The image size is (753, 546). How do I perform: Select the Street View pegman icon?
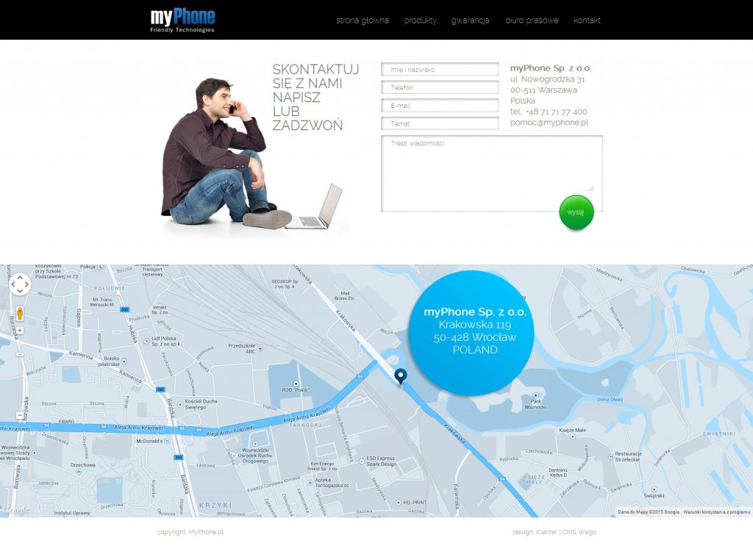(x=20, y=314)
